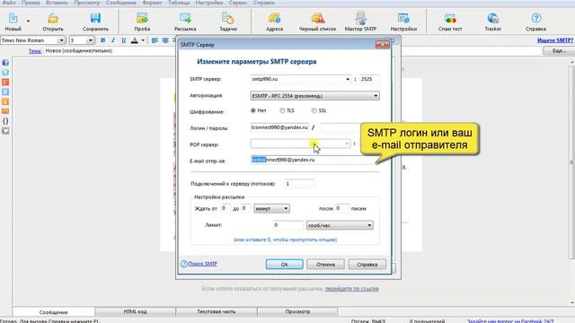Open a file with Открыть icon
This screenshot has height=323, width=575.
coord(53,22)
